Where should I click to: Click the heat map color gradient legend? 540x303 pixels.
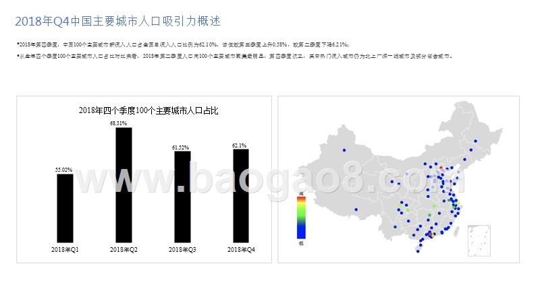point(301,217)
